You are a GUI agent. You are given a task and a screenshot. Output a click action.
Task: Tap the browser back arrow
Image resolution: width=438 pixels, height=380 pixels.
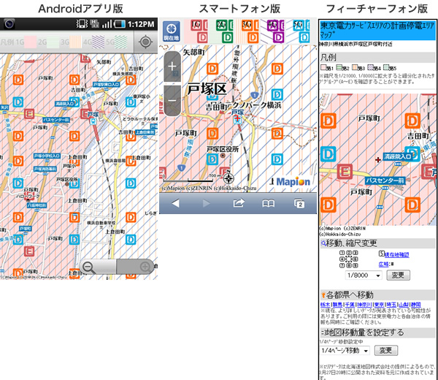coord(175,203)
